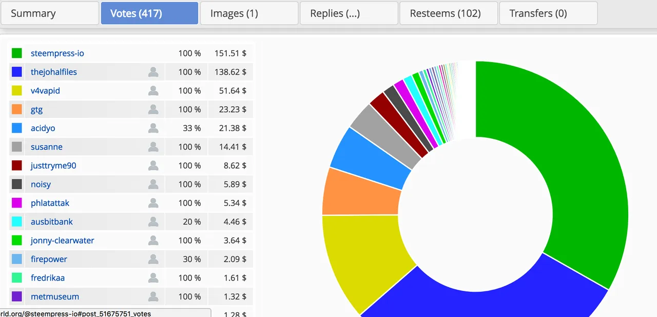Screen dimensions: 657x317
Task: Click the person icon beside firepower
Action: click(x=153, y=259)
